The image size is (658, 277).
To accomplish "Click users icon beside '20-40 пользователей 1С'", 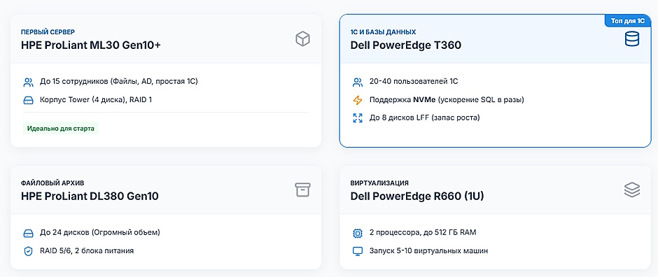I will [358, 82].
